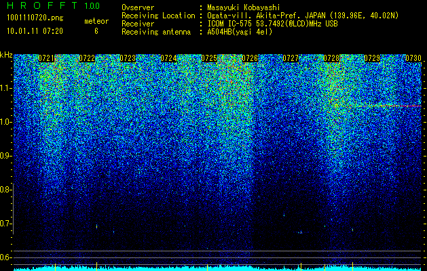Click the 'Receiver' field label
The image size is (427, 271).
coord(138,24)
